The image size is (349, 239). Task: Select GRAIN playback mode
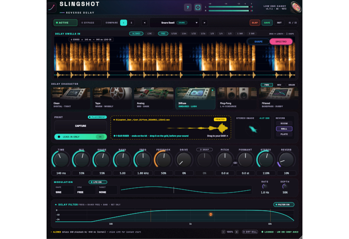tap(292, 85)
